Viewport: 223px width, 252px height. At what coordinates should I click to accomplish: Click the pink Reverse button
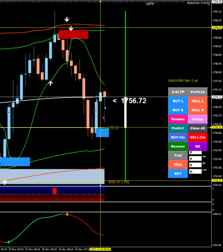tap(178, 119)
